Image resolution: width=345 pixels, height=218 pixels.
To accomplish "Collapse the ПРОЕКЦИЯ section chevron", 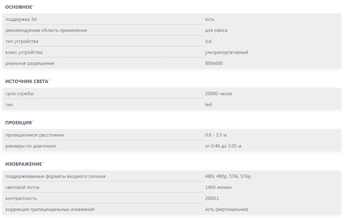I will point(34,121).
